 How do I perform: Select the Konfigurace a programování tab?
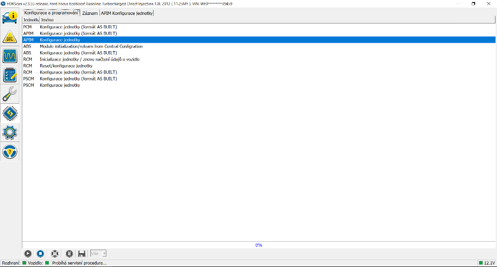coord(51,12)
